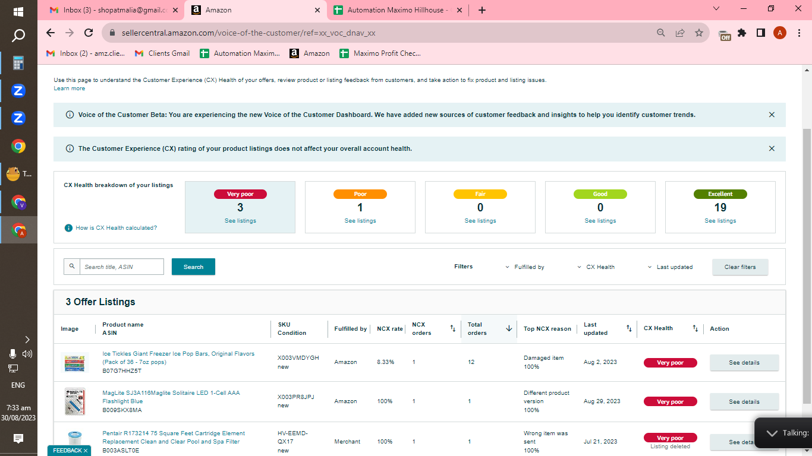Bookmark this page with the star icon

coord(699,33)
